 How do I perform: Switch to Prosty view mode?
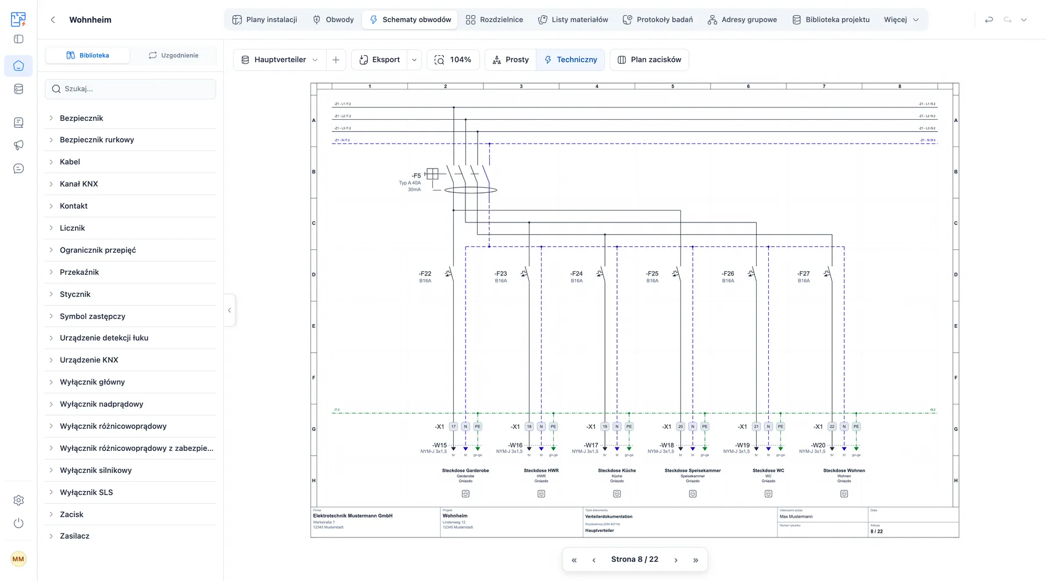click(511, 60)
